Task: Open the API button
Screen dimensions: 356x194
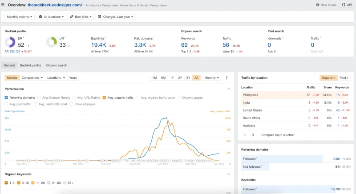Action: (347, 5)
